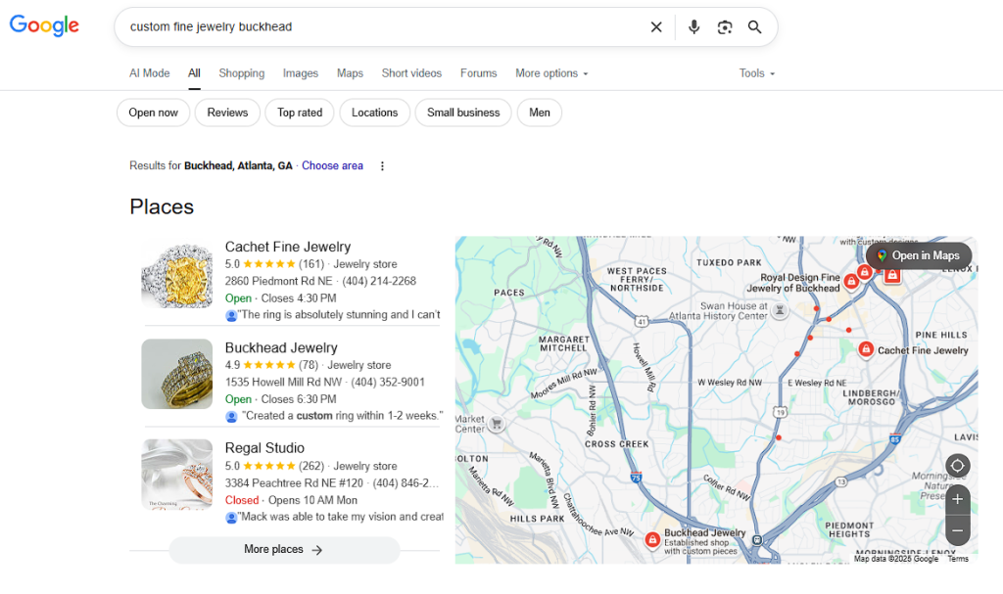Zoom in on the map

coord(958,499)
